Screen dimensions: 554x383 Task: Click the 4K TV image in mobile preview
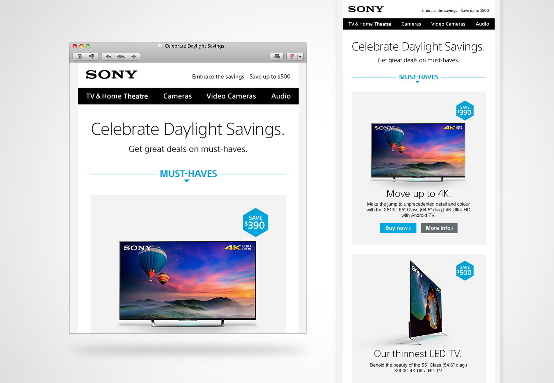[418, 153]
